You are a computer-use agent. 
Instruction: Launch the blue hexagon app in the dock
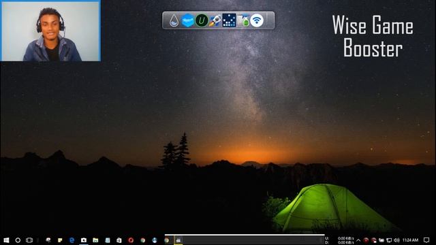tap(188, 20)
